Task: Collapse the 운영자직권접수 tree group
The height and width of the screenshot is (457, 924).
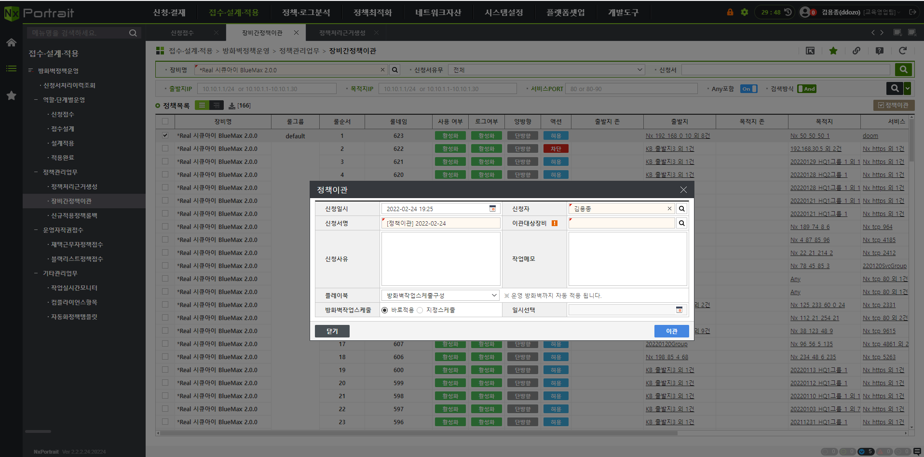Action: pos(36,230)
